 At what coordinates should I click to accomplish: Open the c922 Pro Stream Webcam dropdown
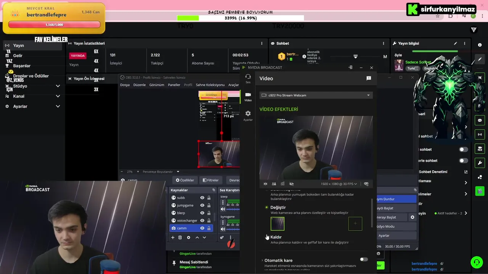[x=316, y=95]
